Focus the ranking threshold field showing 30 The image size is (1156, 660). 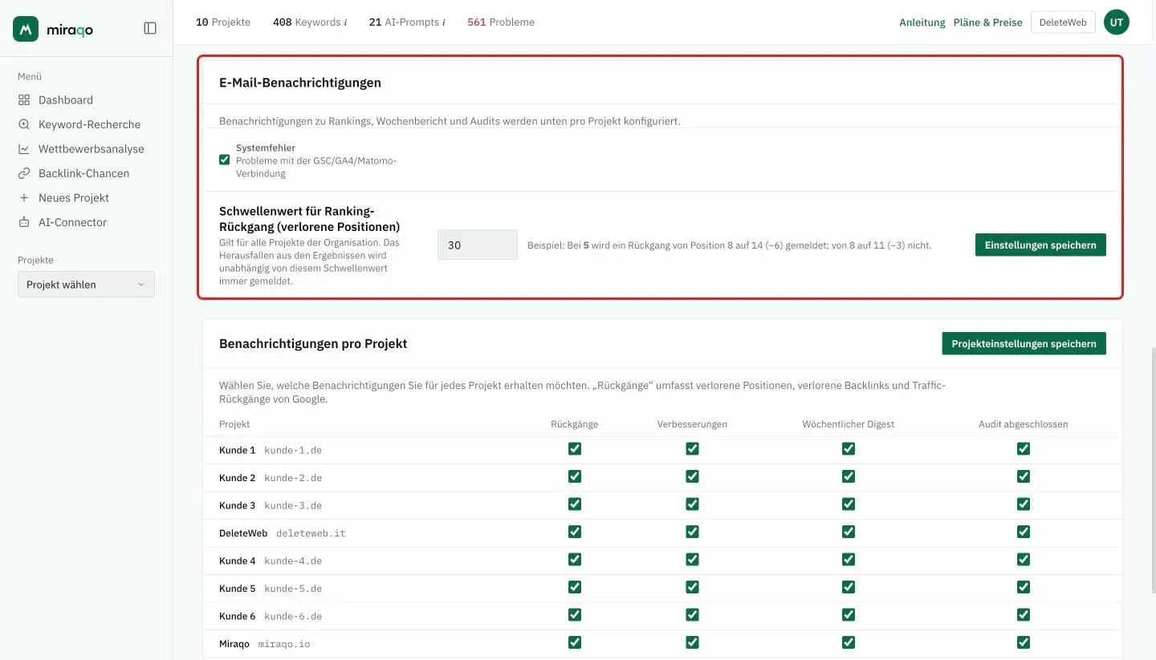[x=478, y=245]
